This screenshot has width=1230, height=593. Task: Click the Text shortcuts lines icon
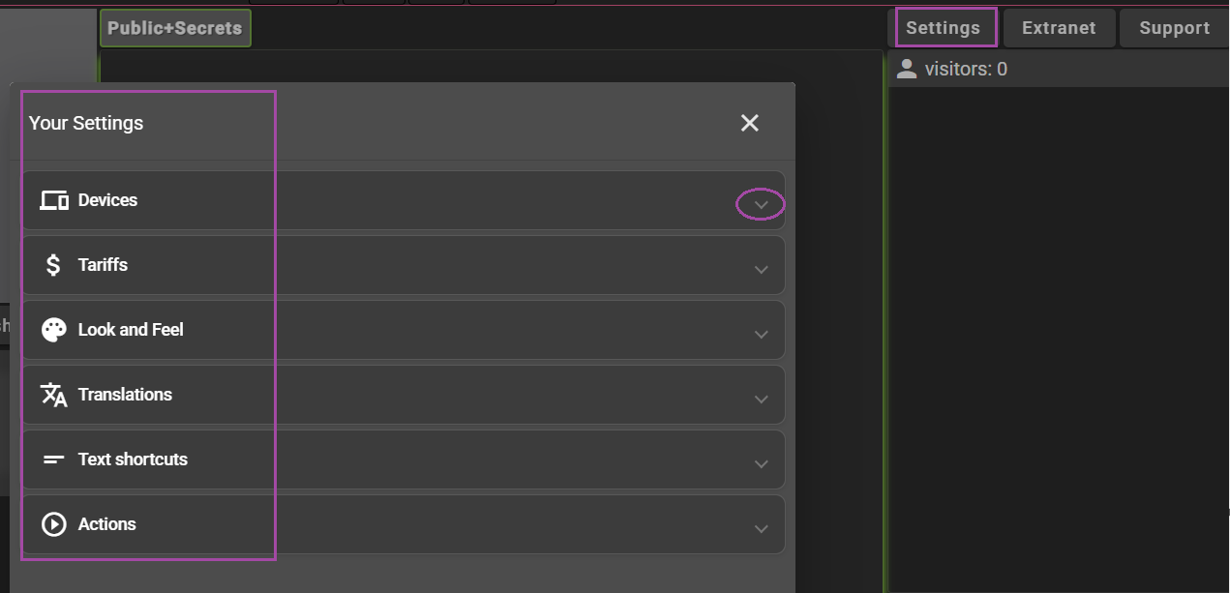coord(54,460)
